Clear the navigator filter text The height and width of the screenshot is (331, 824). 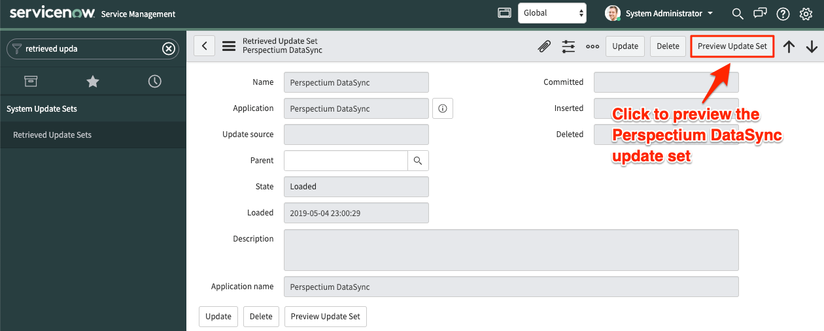(x=169, y=48)
